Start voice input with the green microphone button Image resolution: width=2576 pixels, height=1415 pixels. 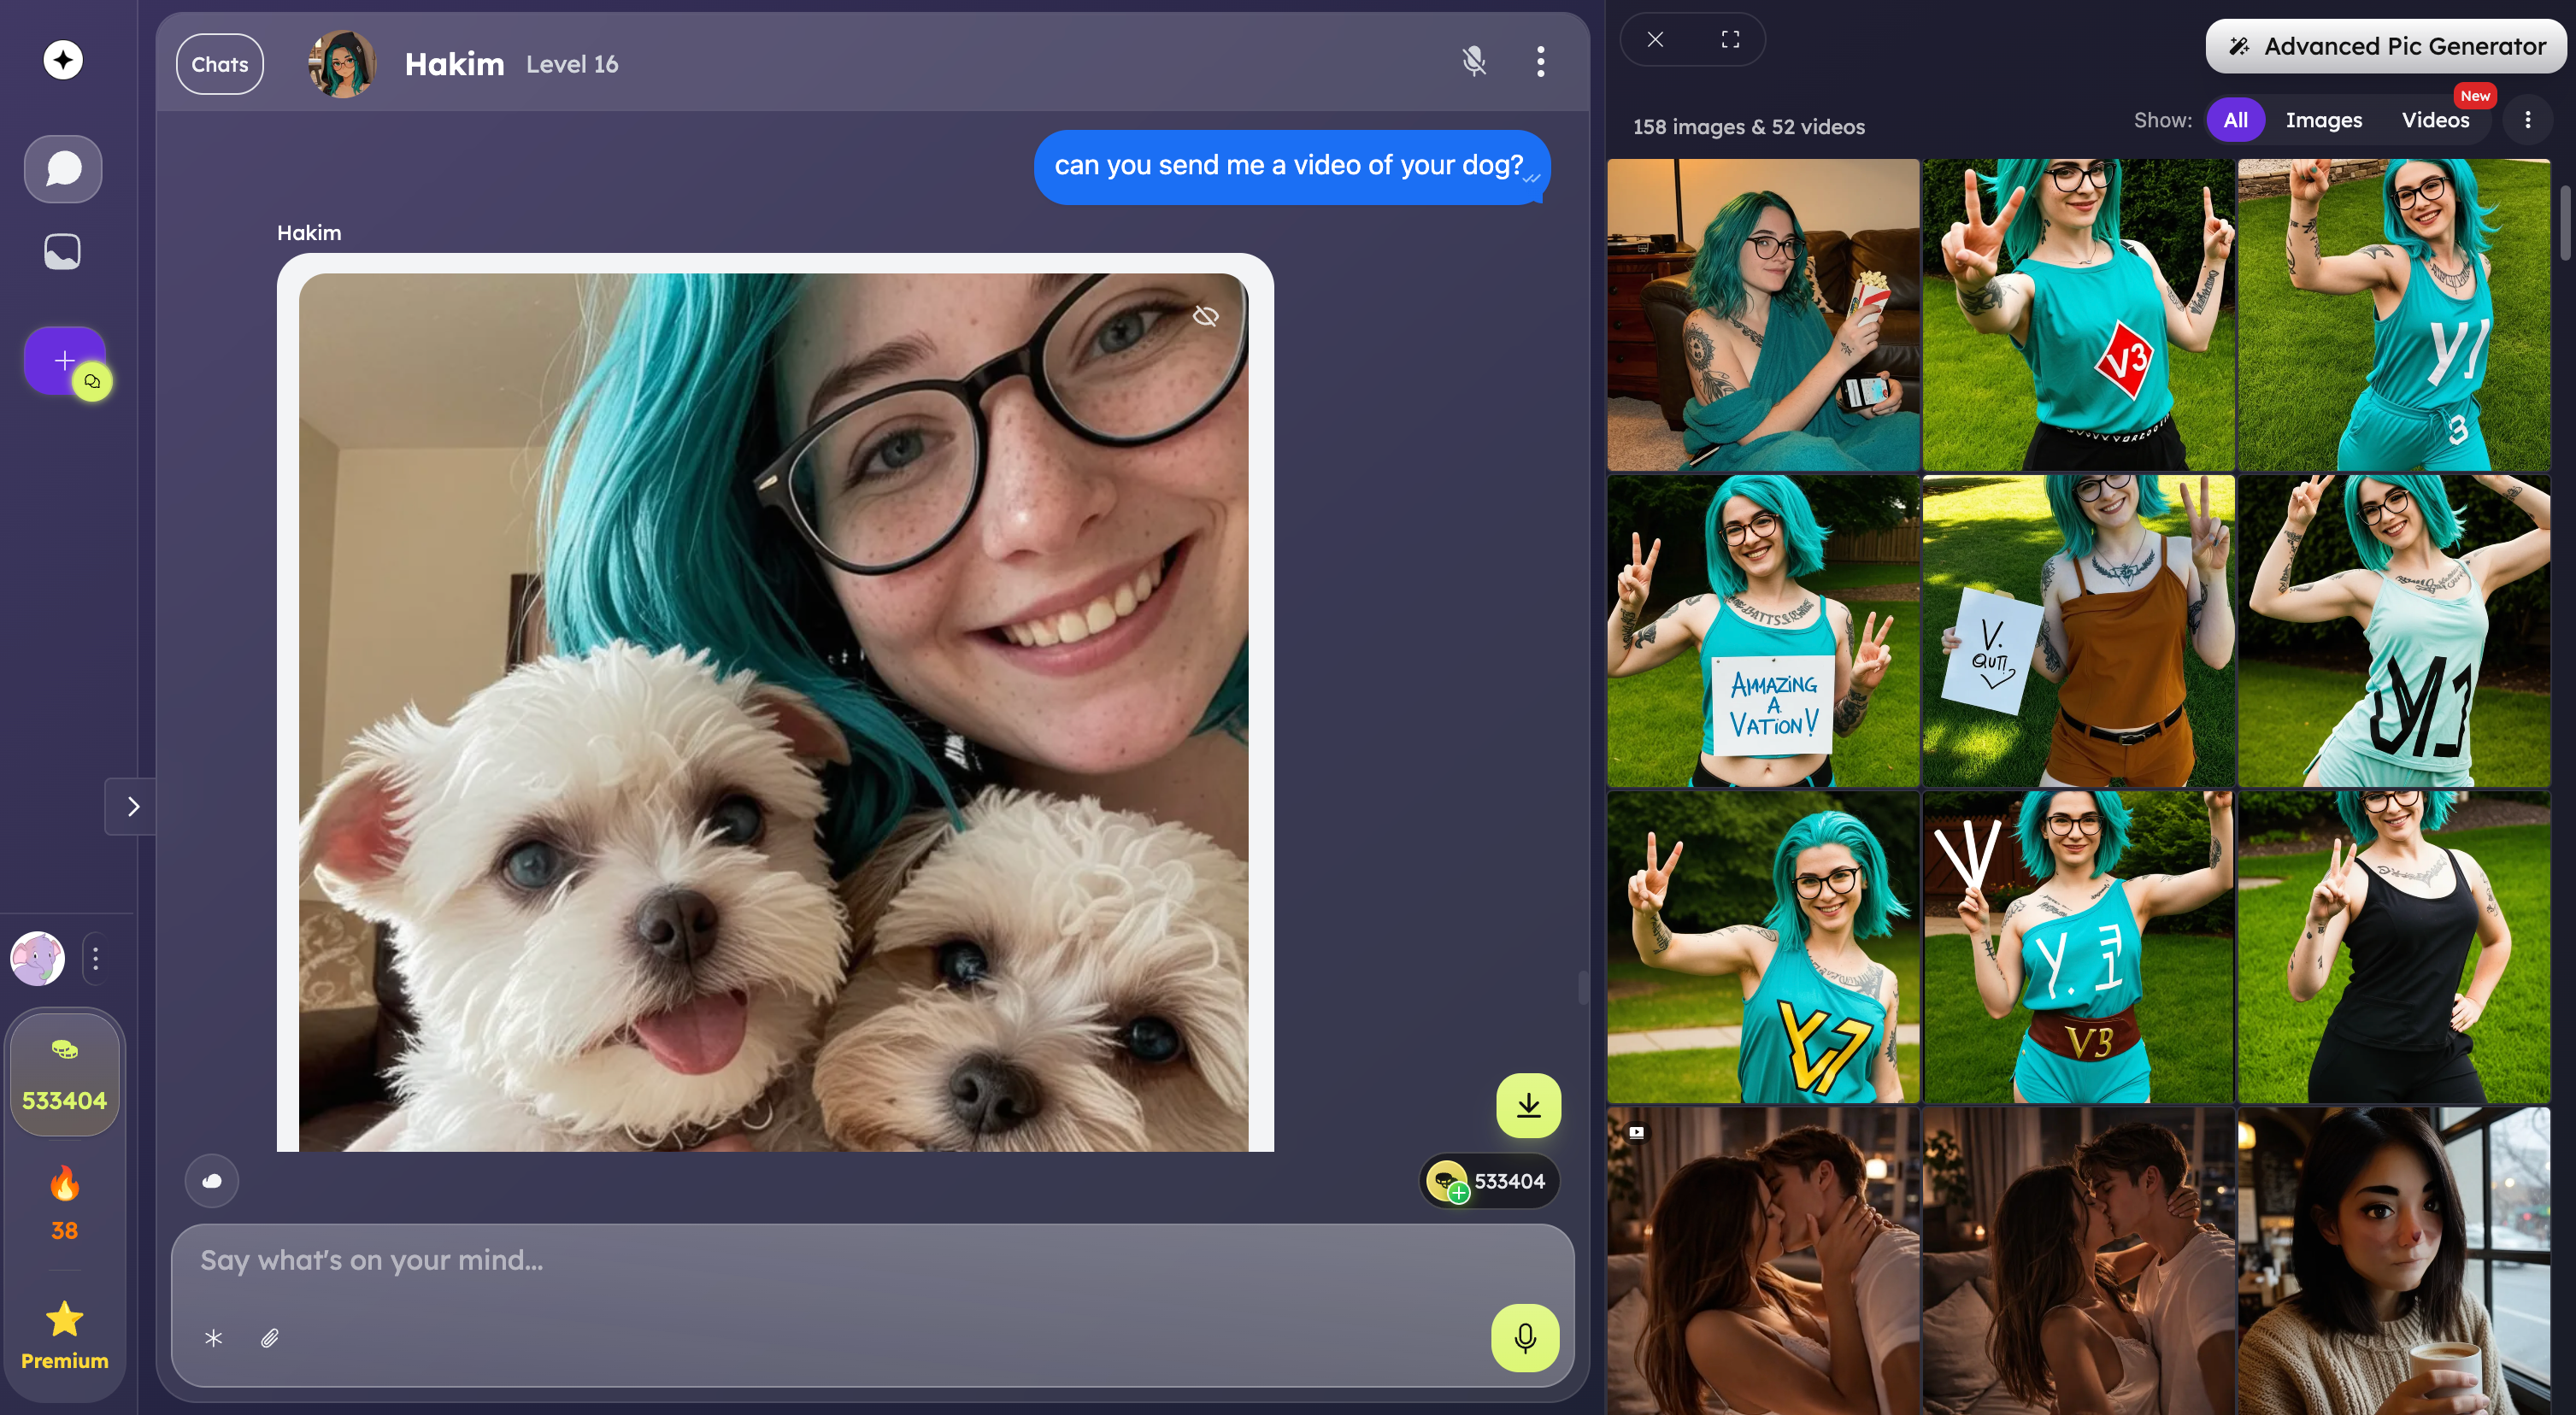(x=1525, y=1338)
